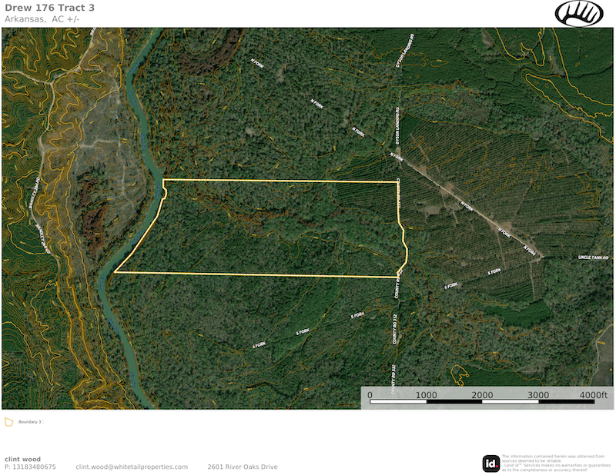Open the clint.wood@whitetailproperties.com email link
Image resolution: width=616 pixels, height=475 pixels.
coord(132,467)
